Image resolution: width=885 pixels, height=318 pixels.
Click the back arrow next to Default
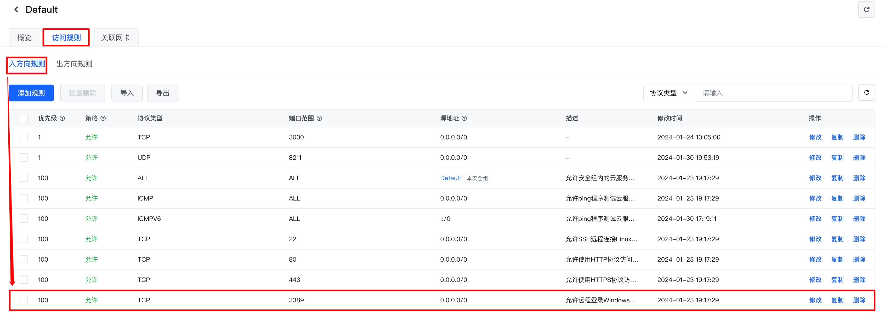[16, 10]
